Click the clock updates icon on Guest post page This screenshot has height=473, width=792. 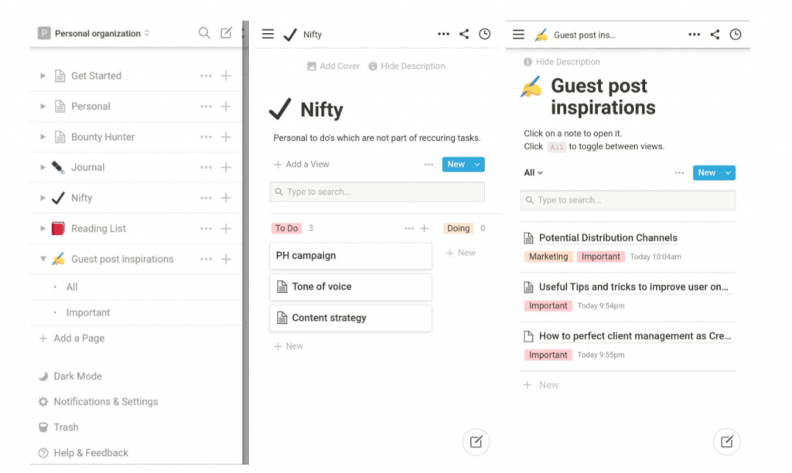tap(736, 34)
